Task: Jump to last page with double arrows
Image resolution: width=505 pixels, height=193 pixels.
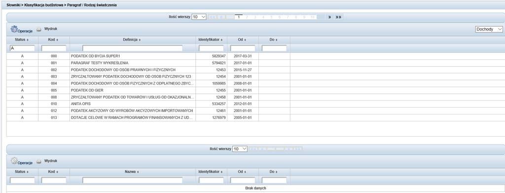Action: click(x=338, y=17)
